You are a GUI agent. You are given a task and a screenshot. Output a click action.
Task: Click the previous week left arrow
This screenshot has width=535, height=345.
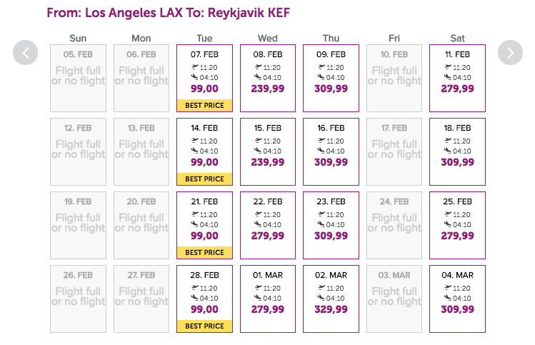26,52
